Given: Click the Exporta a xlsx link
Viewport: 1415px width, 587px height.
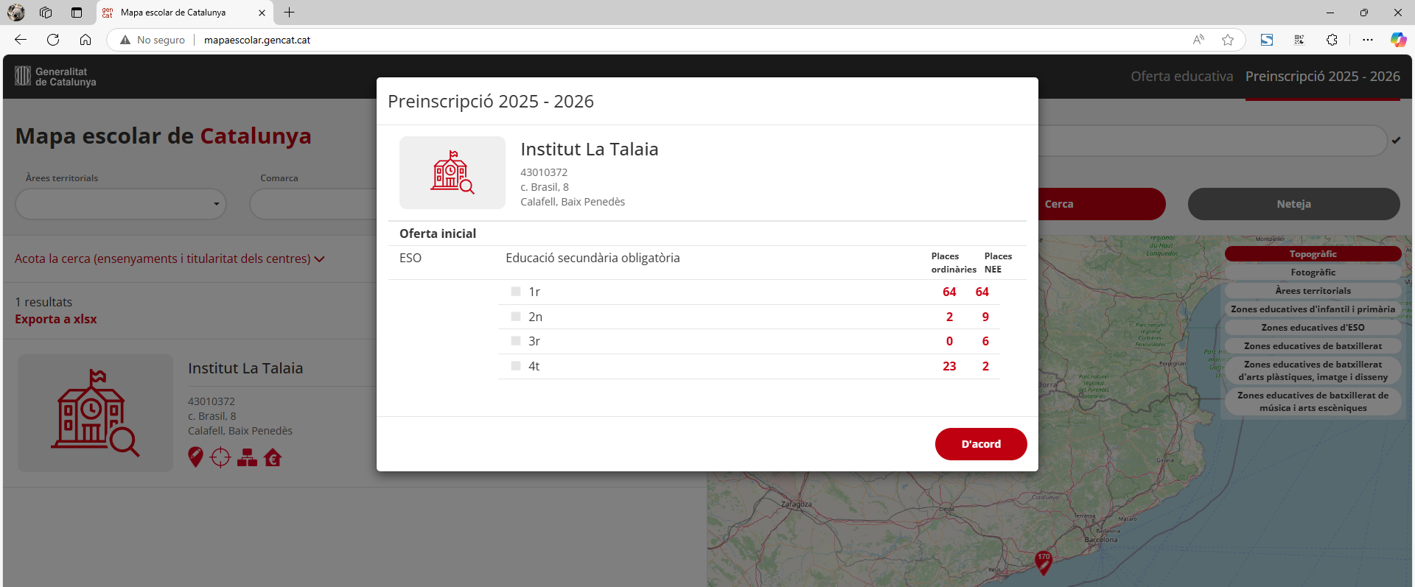Looking at the screenshot, I should 56,319.
